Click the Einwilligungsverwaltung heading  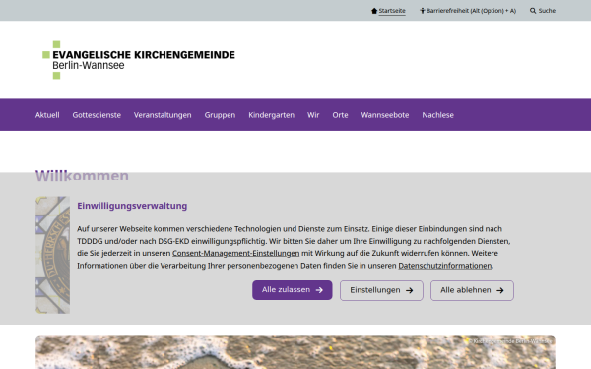[x=132, y=206]
